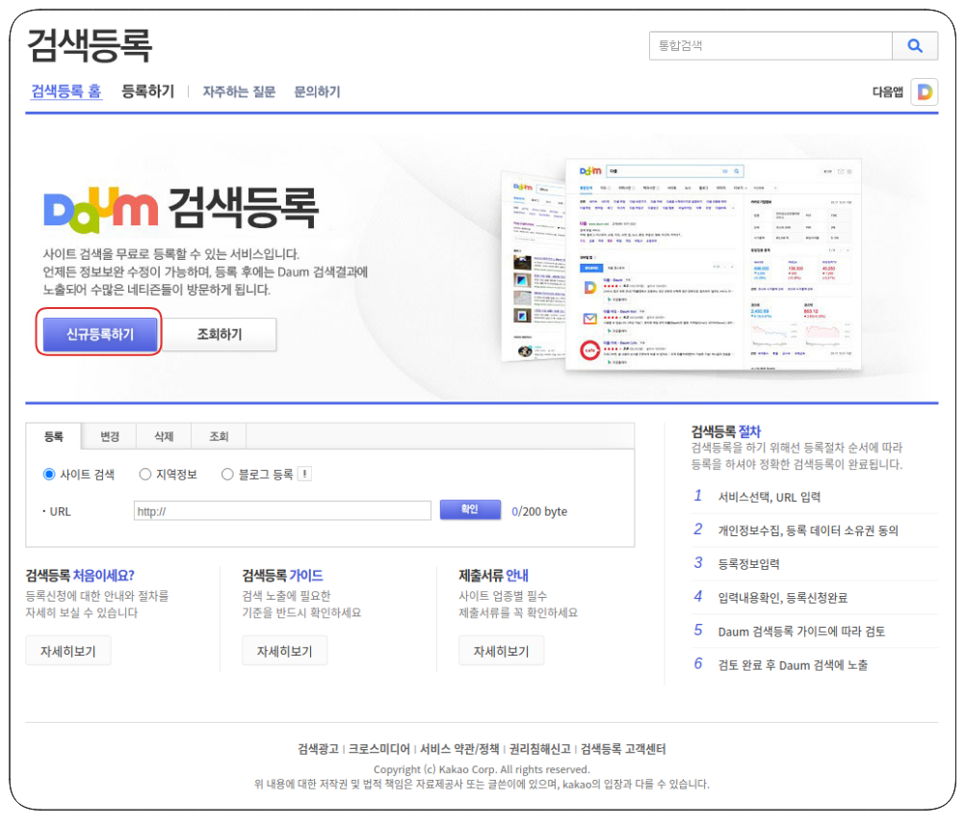
Task: Focus the URL http:// input field
Action: point(282,511)
